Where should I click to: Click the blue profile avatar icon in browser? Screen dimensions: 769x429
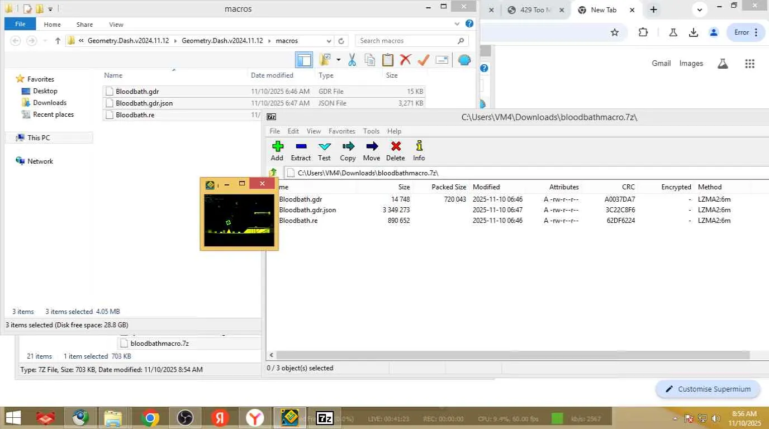(714, 32)
